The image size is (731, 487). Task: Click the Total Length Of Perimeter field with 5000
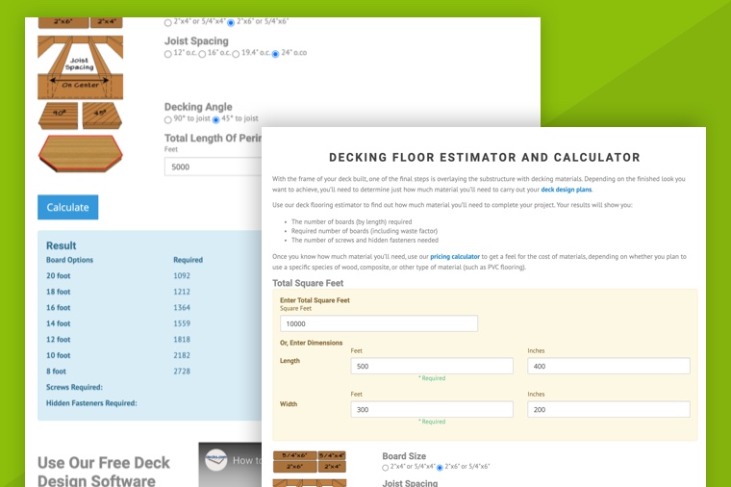click(x=214, y=167)
